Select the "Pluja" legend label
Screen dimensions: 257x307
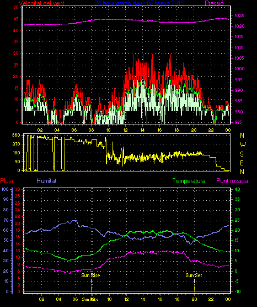[x=7, y=181]
